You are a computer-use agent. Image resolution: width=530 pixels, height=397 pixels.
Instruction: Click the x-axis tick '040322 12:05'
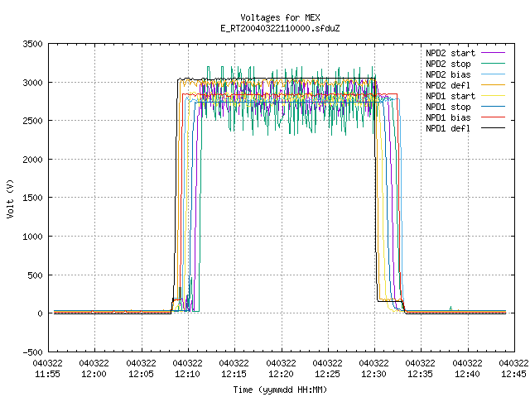click(x=141, y=369)
